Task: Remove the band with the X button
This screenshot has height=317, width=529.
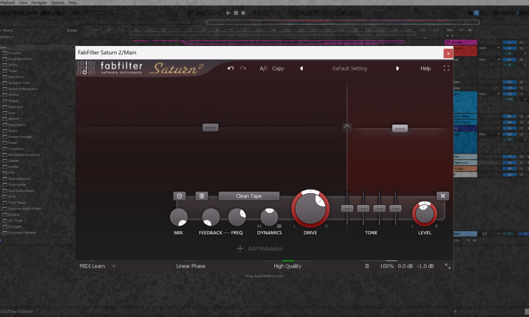Action: point(443,196)
